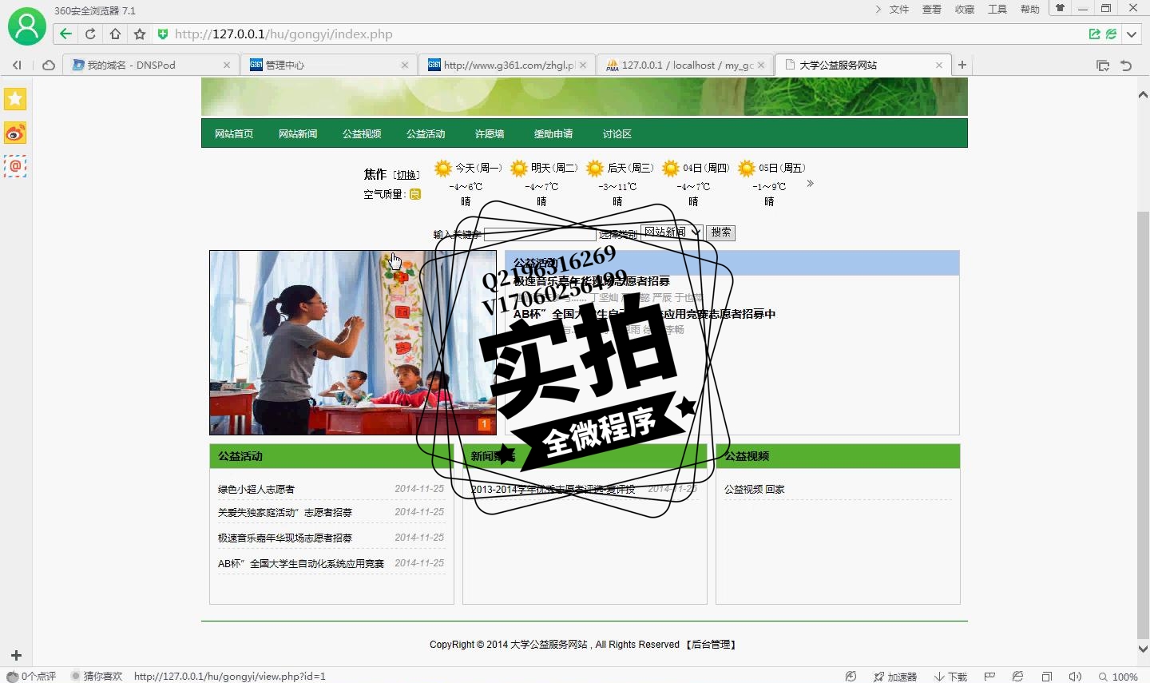Close the 我的域名 - DNSPod tab
Screen dimensions: 1150x683
point(227,66)
